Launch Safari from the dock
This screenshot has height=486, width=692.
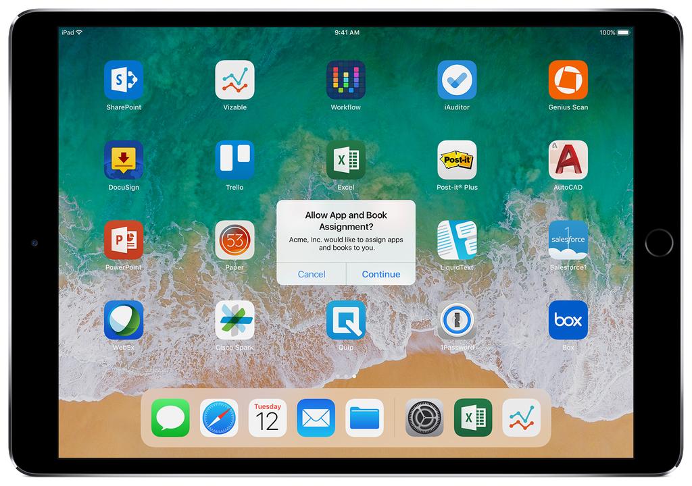(219, 418)
